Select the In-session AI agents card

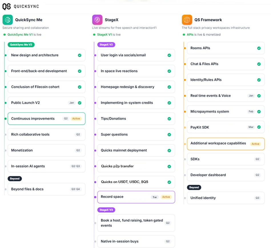[x=47, y=166]
